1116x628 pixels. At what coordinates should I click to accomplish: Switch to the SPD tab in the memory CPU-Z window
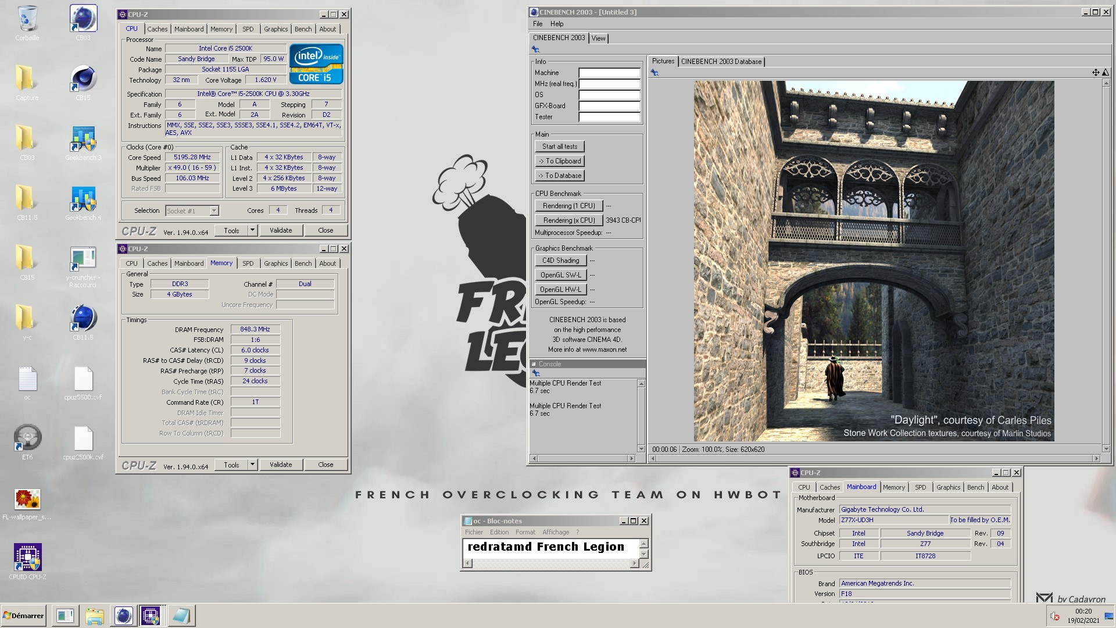tap(248, 263)
